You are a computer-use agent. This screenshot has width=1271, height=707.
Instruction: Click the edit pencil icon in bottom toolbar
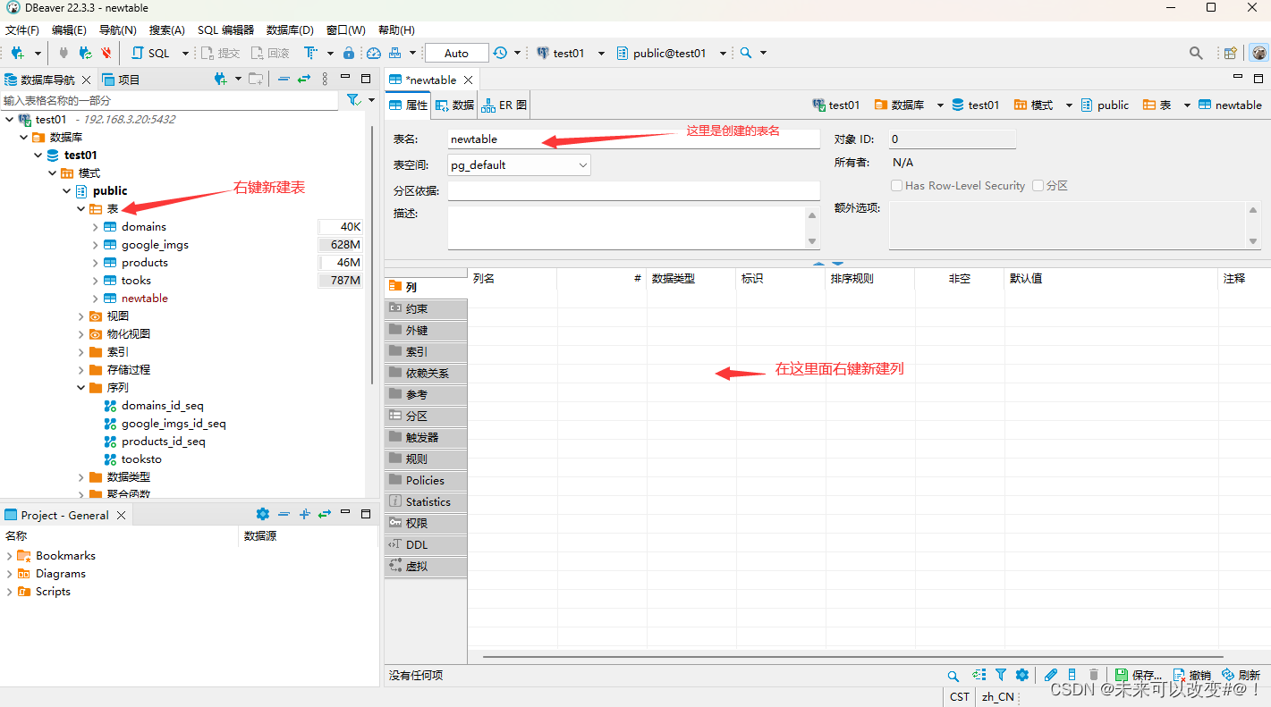point(1051,675)
